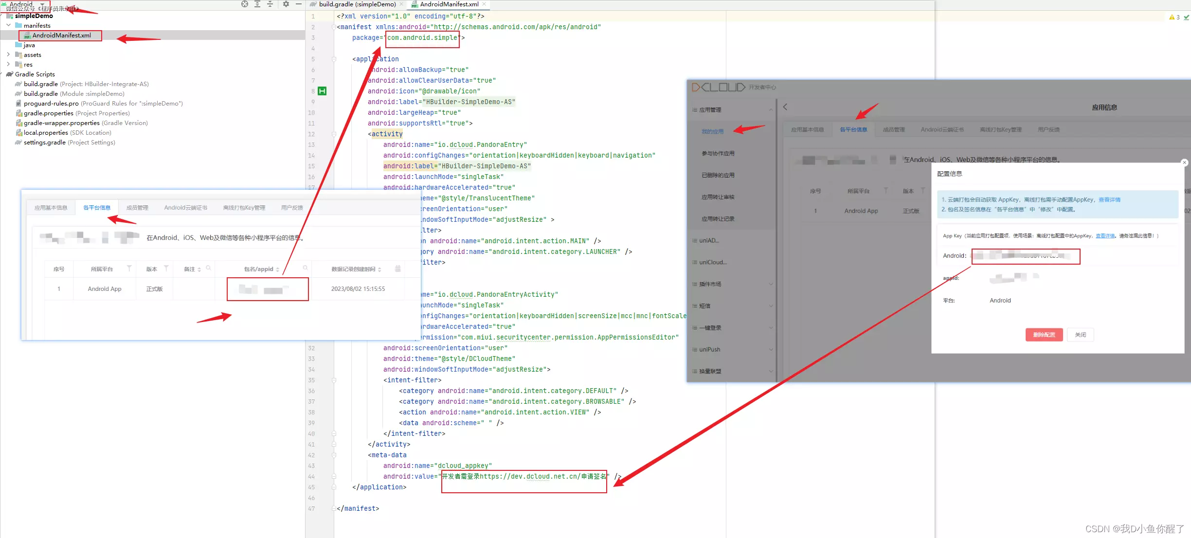Viewport: 1191px width, 538px height.
Task: Click the yellow warnings indicator in editor corner
Action: [x=1174, y=17]
